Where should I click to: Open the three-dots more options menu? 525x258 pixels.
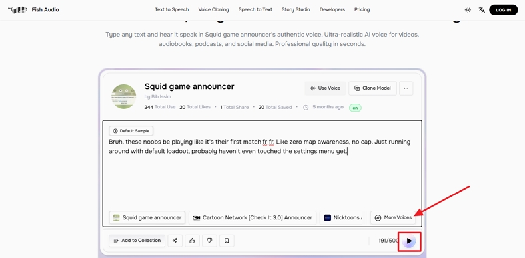[x=406, y=88]
